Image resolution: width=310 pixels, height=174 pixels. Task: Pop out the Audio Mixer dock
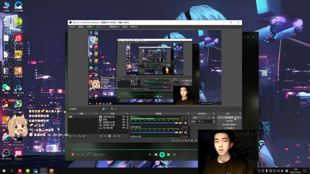coord(188,114)
